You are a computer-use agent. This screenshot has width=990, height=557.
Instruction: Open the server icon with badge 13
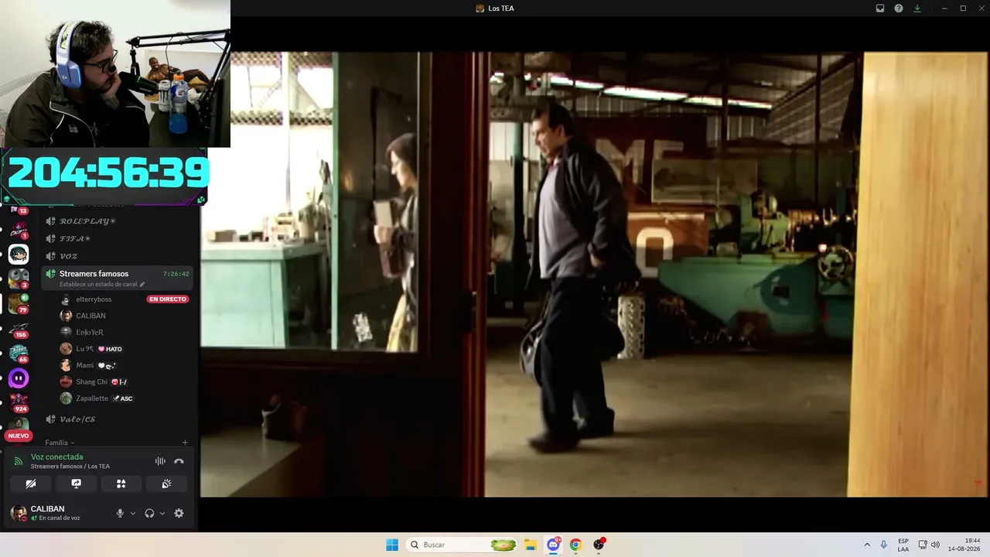point(19,209)
